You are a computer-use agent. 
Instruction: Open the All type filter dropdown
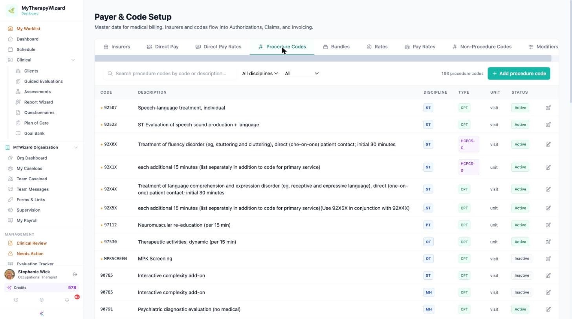[302, 73]
